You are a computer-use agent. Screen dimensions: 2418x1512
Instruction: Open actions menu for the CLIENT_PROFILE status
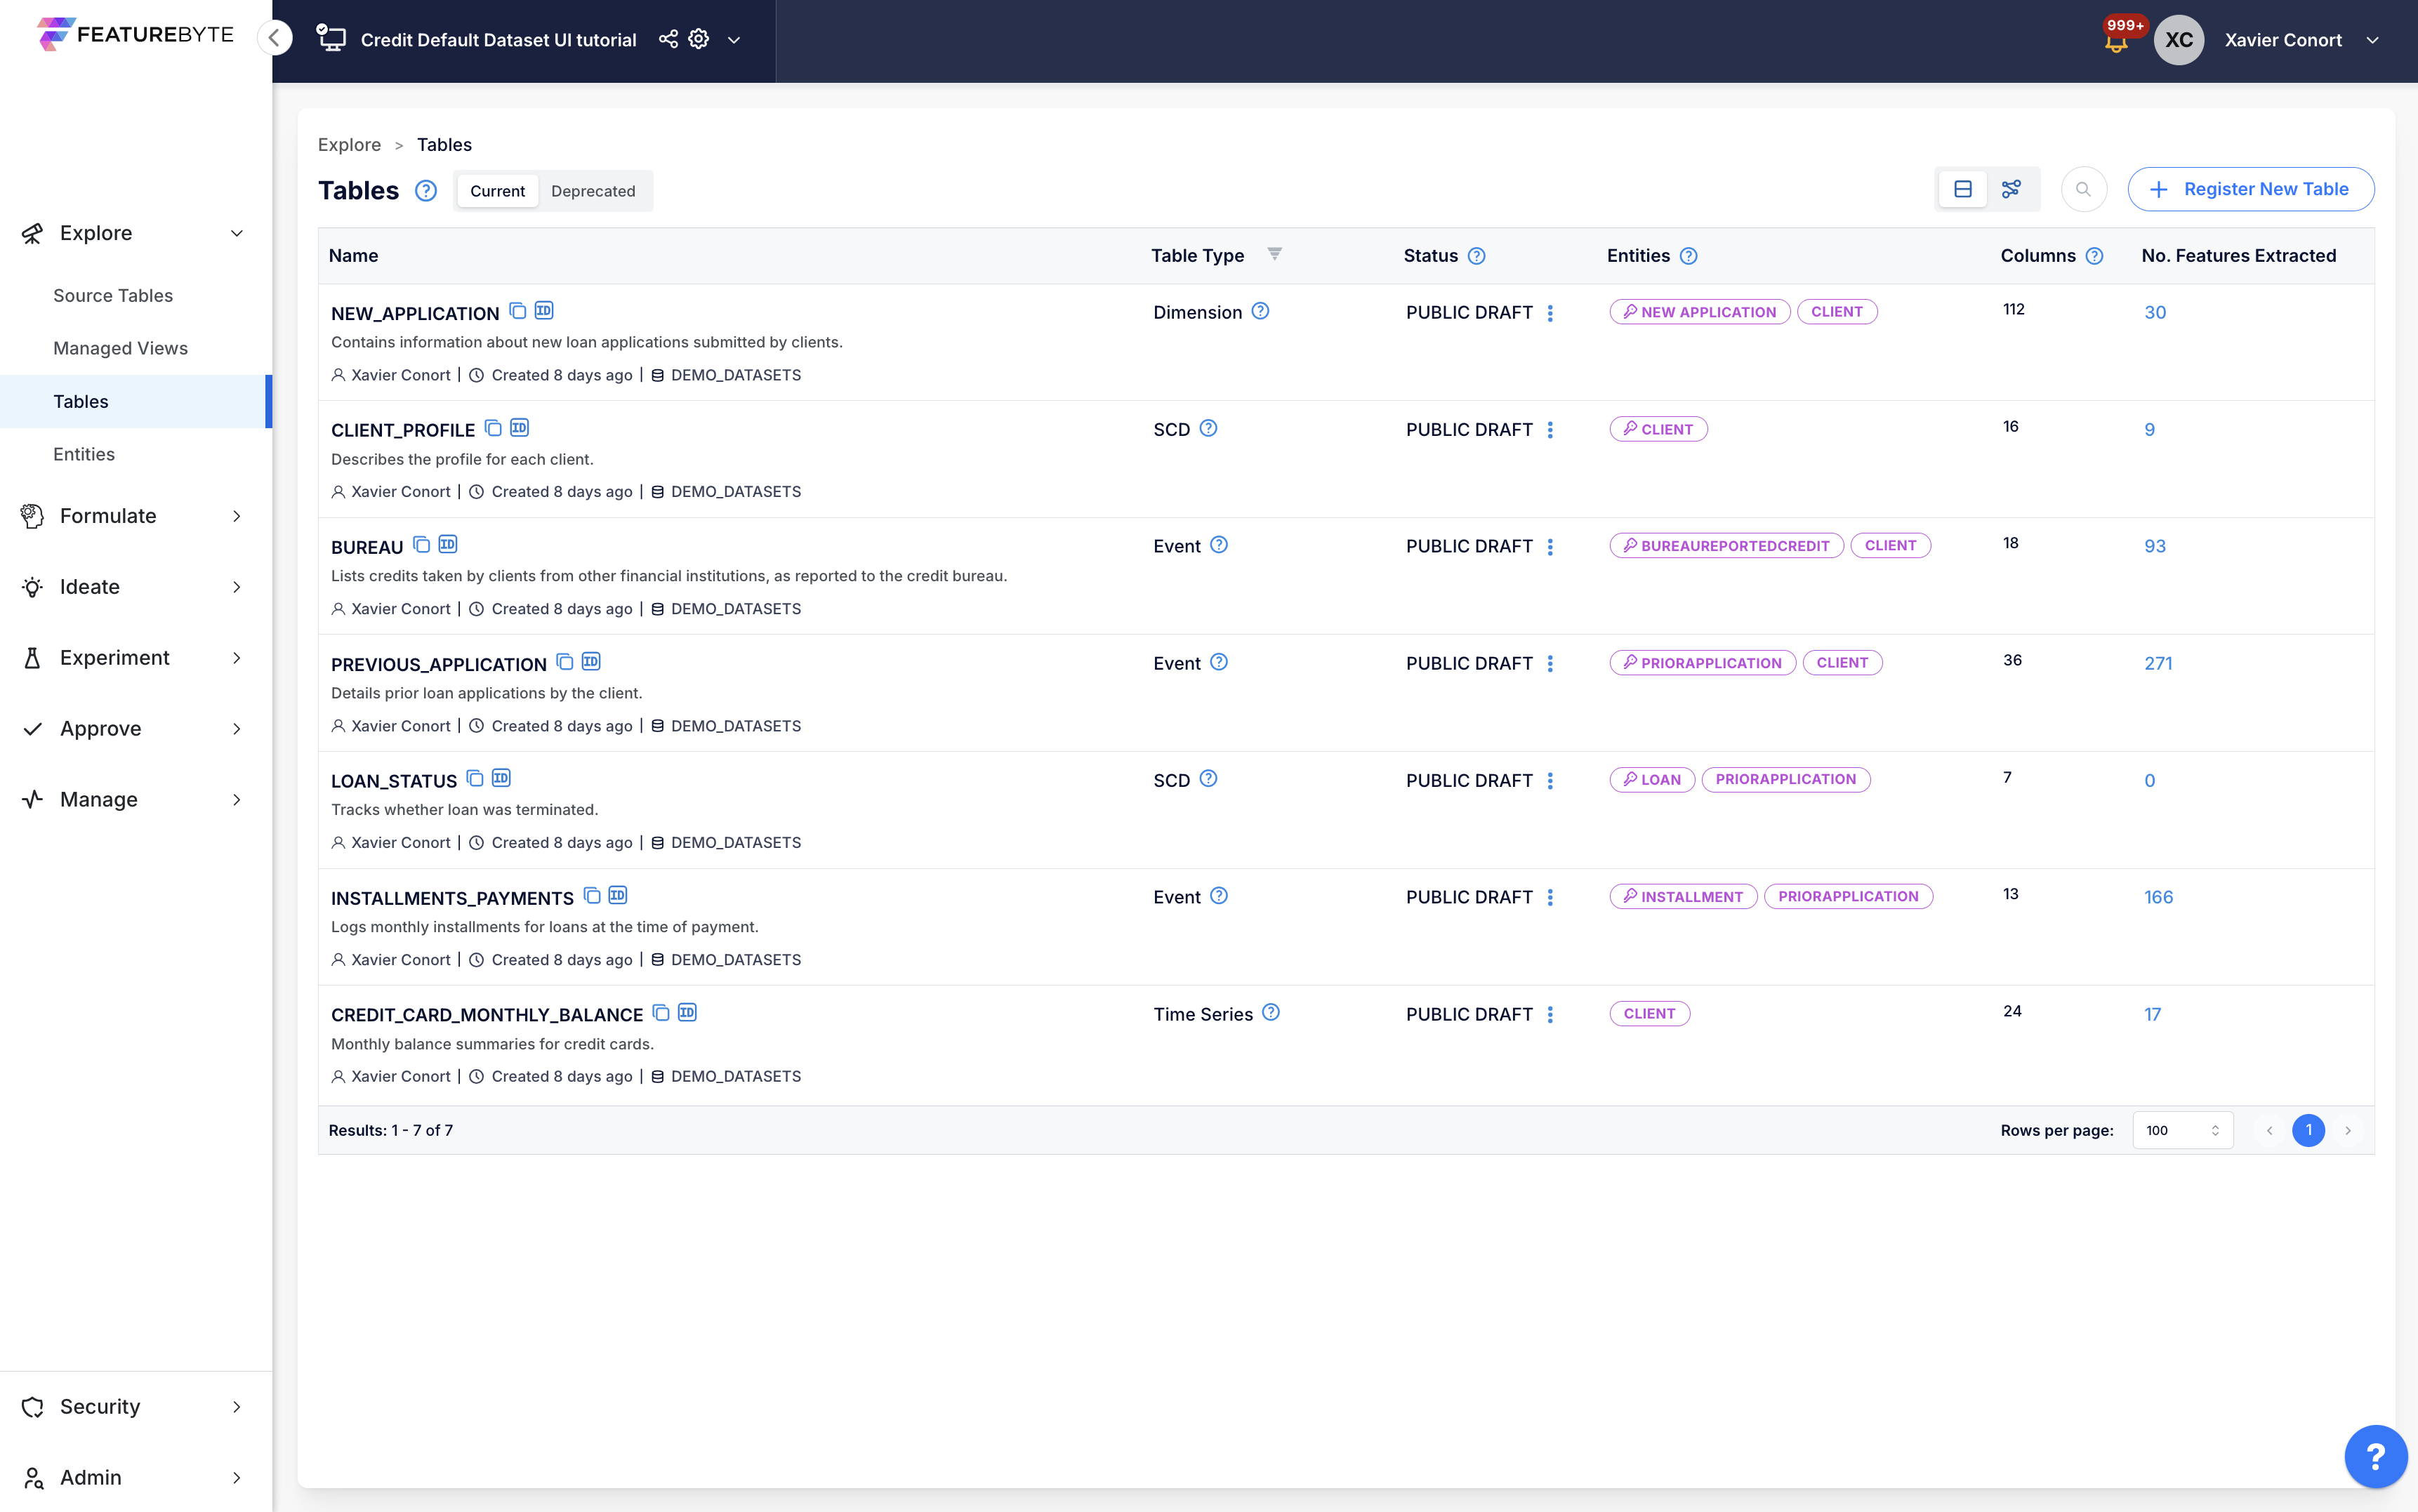(x=1550, y=430)
